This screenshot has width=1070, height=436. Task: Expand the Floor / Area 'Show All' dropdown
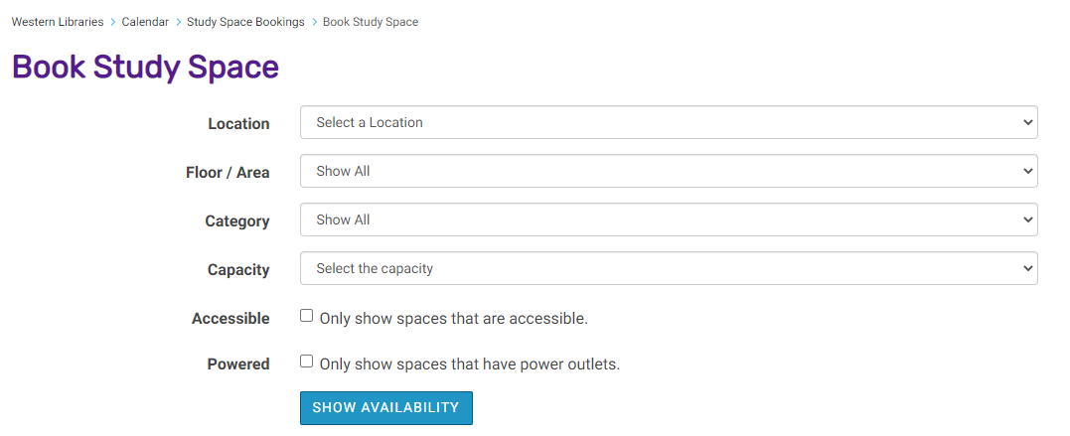coord(669,171)
